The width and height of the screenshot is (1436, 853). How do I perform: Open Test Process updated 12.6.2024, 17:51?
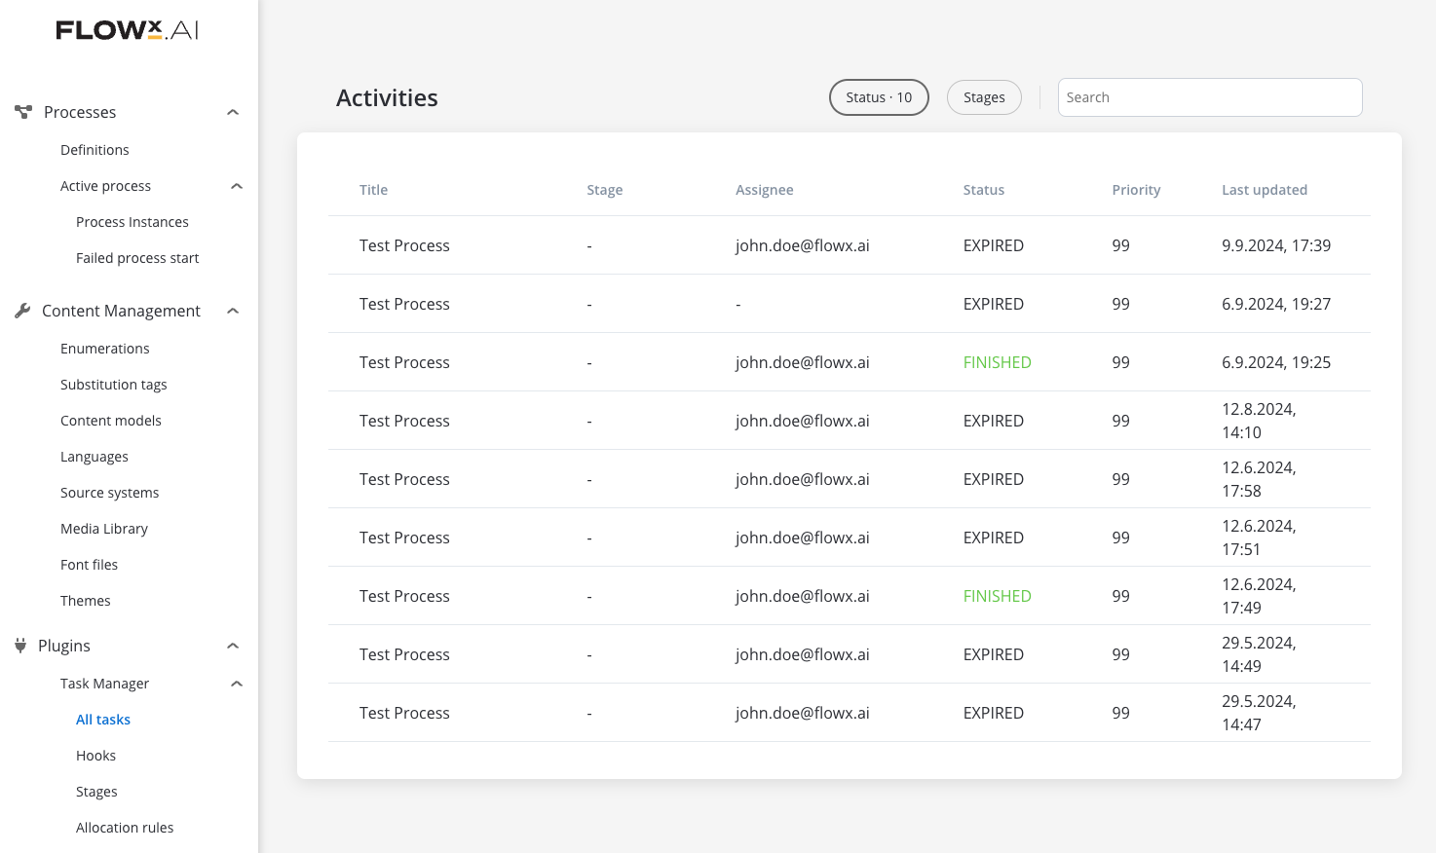pyautogui.click(x=850, y=538)
